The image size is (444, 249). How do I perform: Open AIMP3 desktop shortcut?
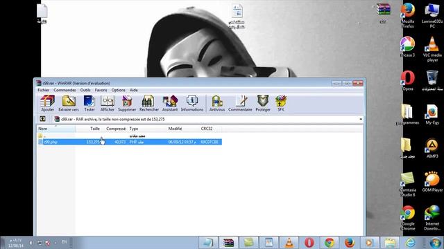[432, 148]
